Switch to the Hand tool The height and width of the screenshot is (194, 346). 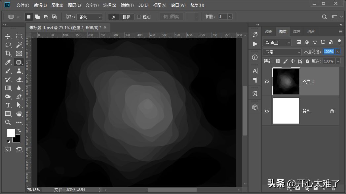[19, 114]
